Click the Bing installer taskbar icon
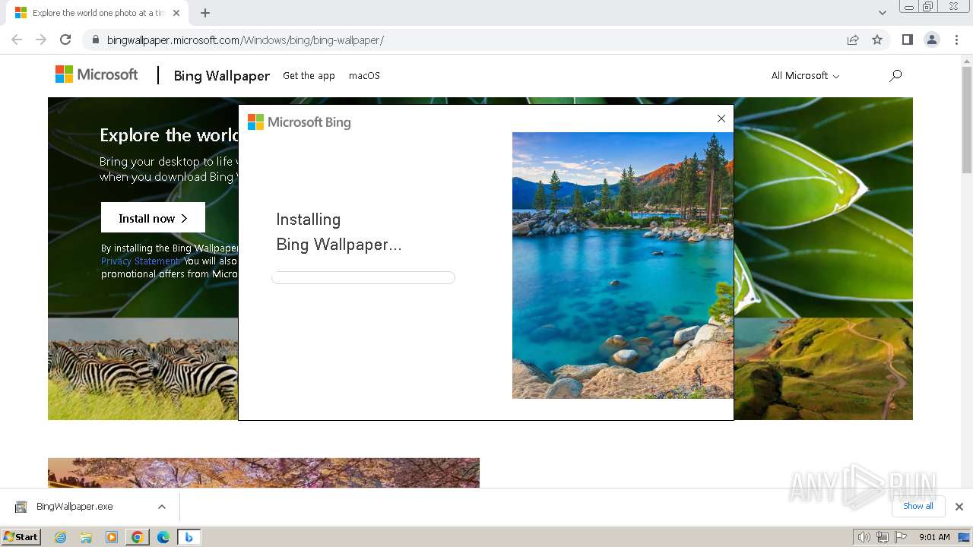Screen dimensions: 973x547 189,537
